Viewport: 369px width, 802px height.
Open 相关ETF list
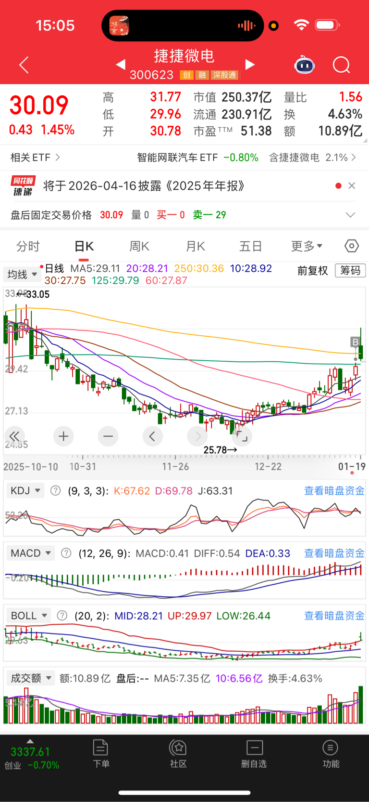[x=35, y=158]
